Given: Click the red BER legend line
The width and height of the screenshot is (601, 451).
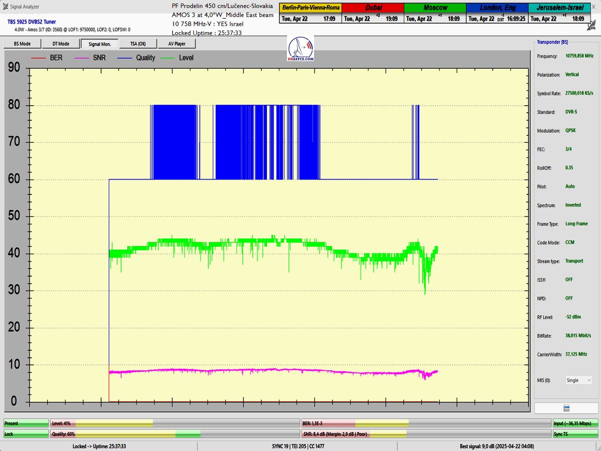Looking at the screenshot, I should click(x=39, y=58).
